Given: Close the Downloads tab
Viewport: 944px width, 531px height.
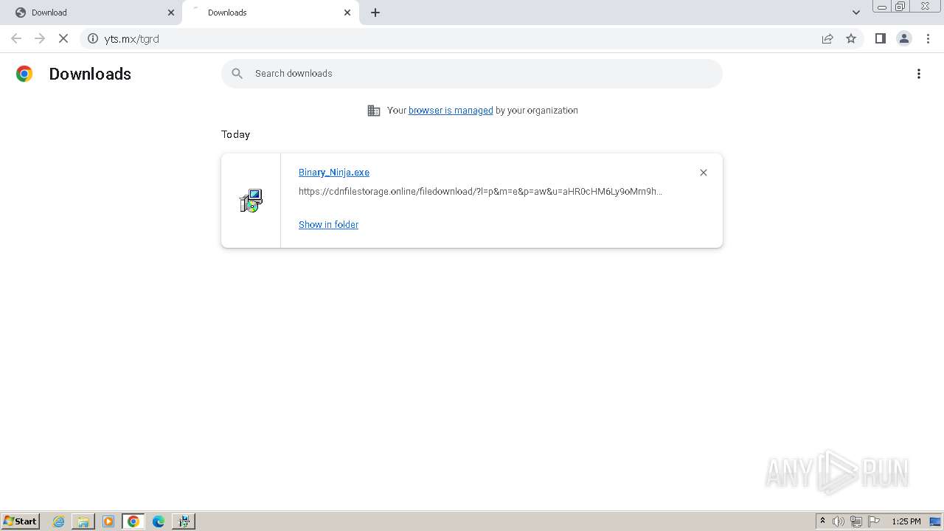Looking at the screenshot, I should coord(347,13).
